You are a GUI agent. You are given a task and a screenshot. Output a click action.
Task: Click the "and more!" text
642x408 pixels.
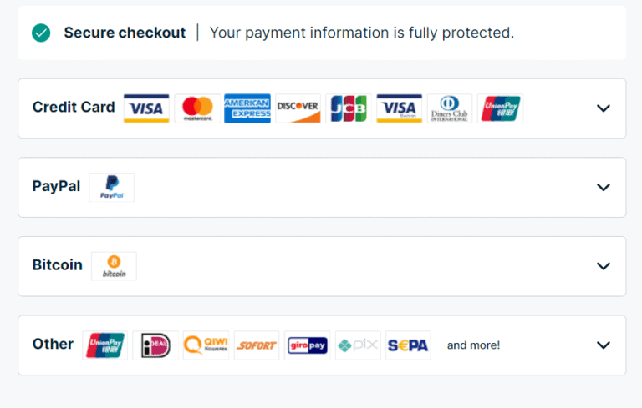[473, 345]
